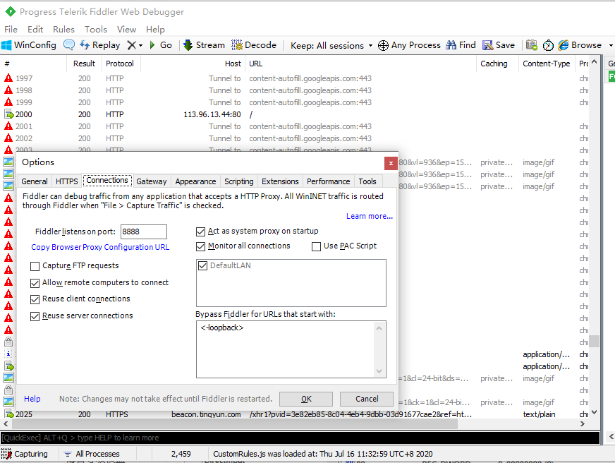The width and height of the screenshot is (615, 463).
Task: Click the All Processes filter icon
Action: 68,454
